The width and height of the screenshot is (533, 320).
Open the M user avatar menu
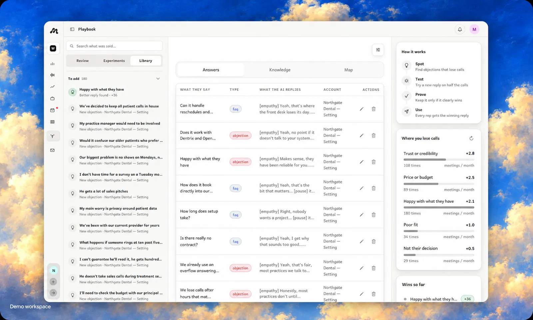pyautogui.click(x=474, y=29)
